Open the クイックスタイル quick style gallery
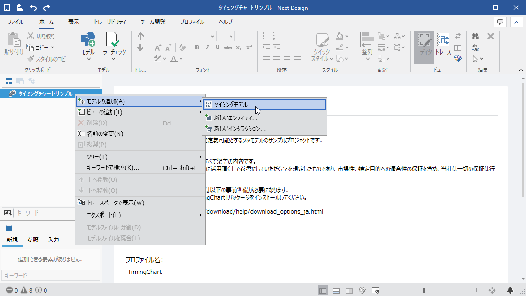Viewport: 526px width, 296px height. [x=322, y=47]
